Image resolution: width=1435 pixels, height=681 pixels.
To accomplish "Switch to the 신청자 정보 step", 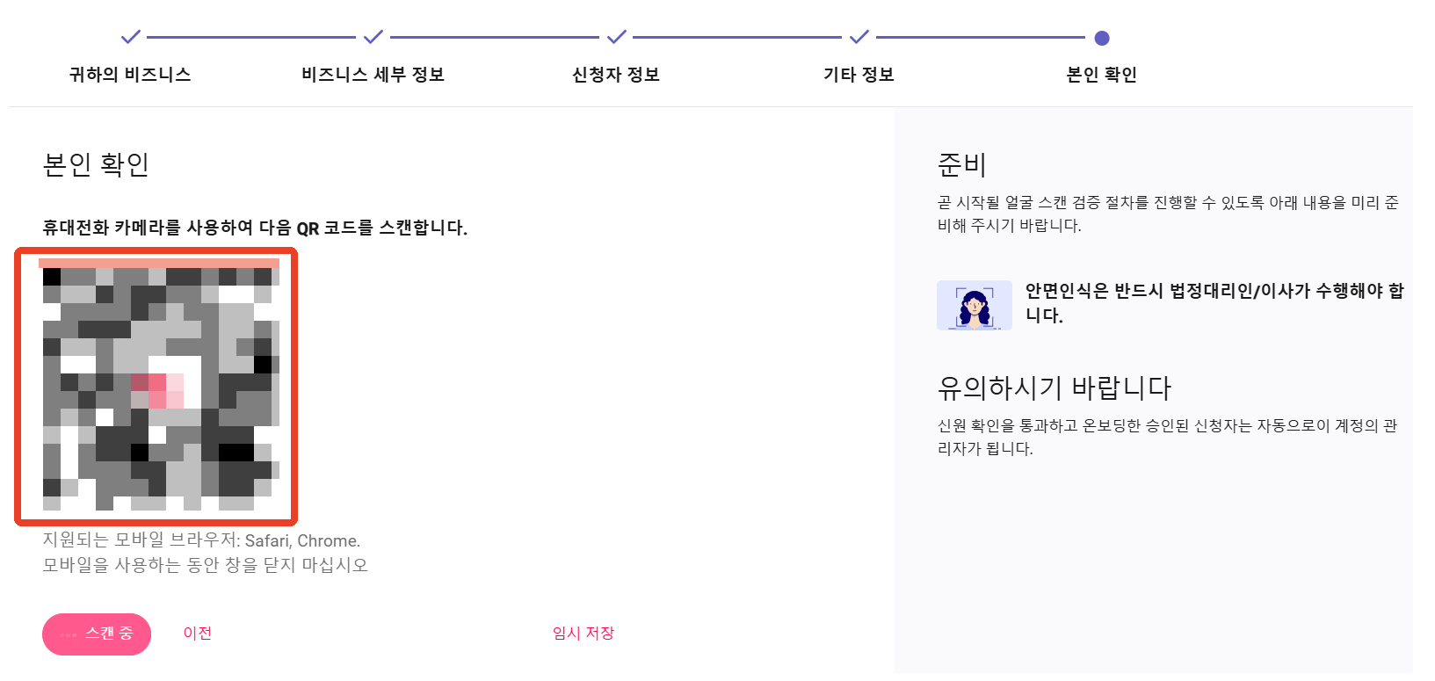I will [616, 75].
